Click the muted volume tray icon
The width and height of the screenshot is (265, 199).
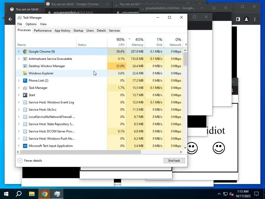tap(231, 194)
